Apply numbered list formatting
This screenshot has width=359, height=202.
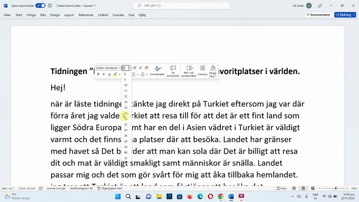point(142,75)
